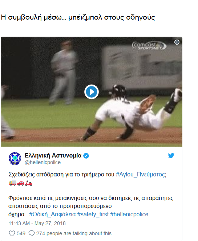This screenshot has width=198, height=241.
Task: Click the delivery truck emoji
Action: point(13,183)
